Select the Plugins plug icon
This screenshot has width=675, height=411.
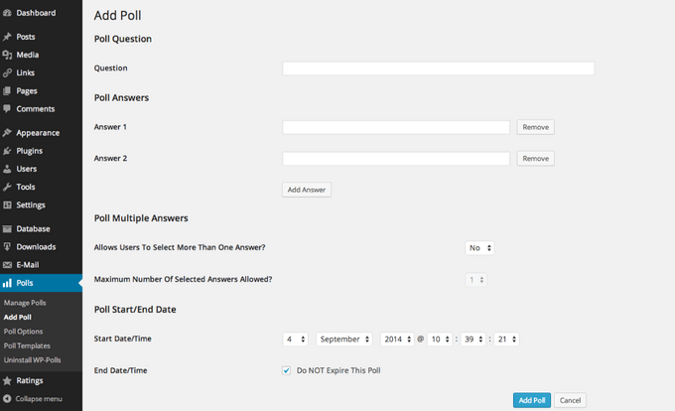click(8, 151)
